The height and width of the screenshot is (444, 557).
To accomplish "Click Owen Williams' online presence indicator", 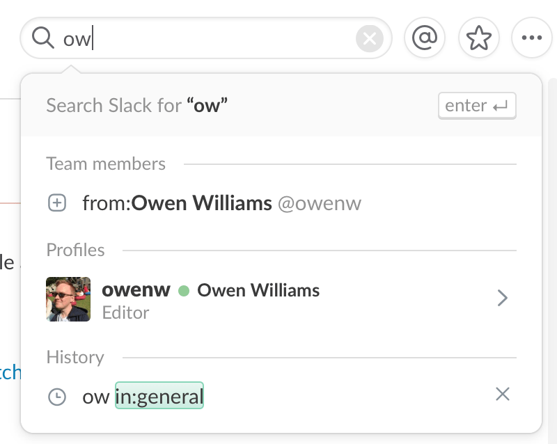I will click(x=184, y=291).
